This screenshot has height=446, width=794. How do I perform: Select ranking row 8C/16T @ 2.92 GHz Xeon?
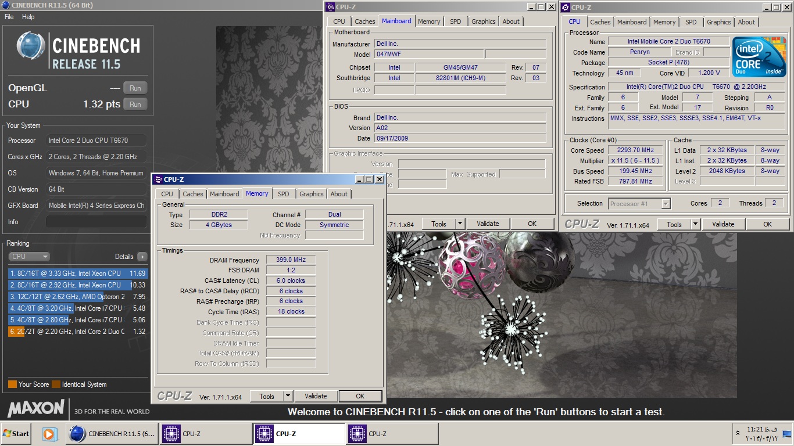click(78, 285)
